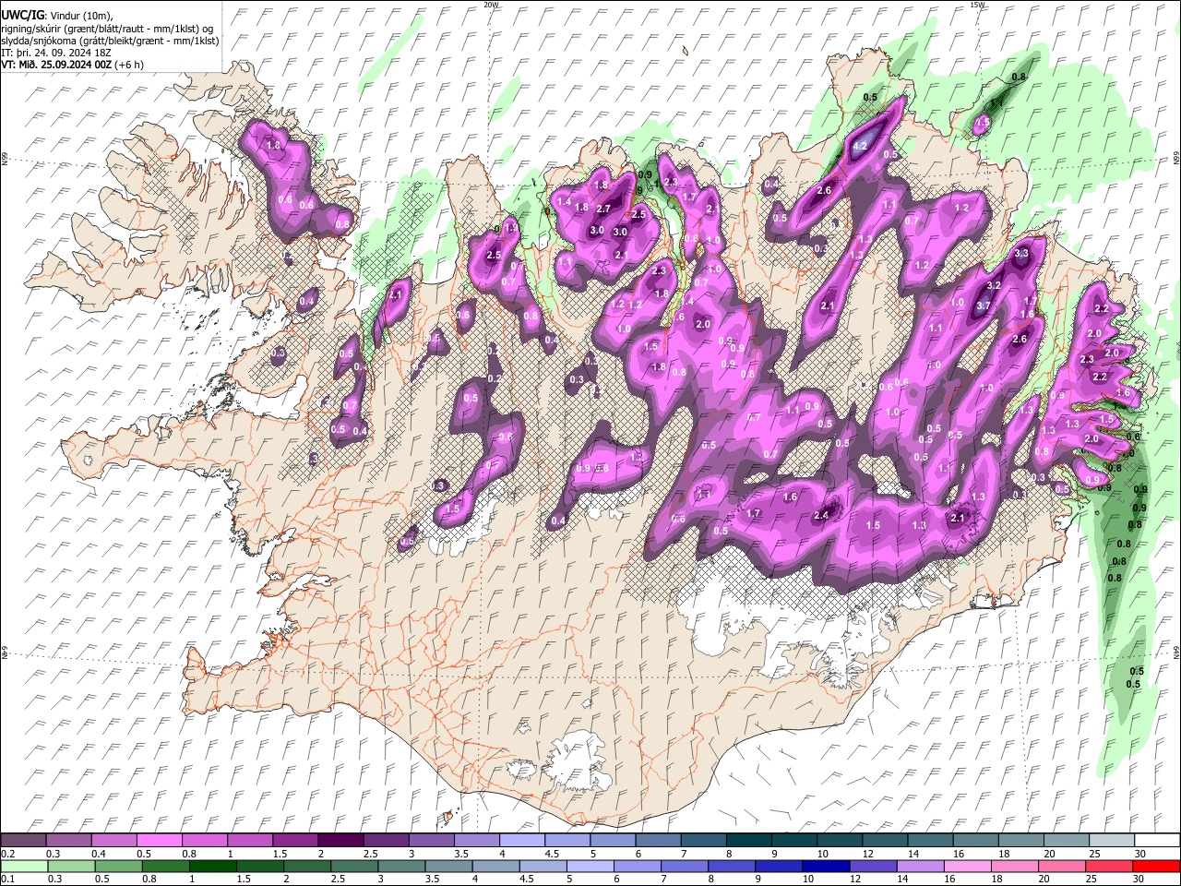Click the '3.2' precipitation value on the map
Screen dimensions: 1181x886
995,286
